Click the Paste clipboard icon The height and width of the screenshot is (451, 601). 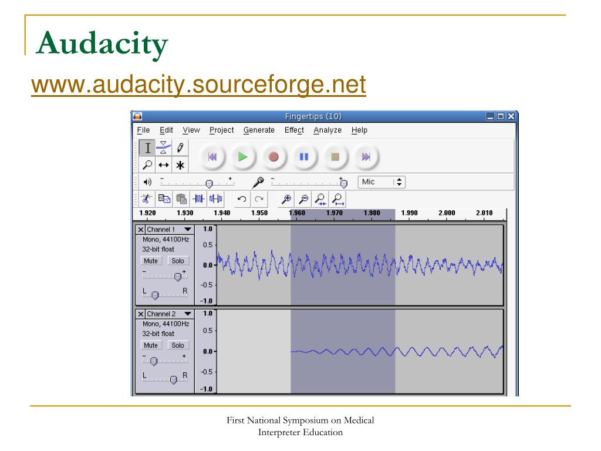[181, 198]
